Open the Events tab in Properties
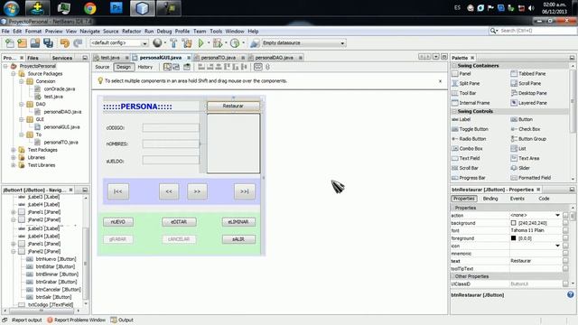Image resolution: width=578 pixels, height=325 pixels. (x=517, y=199)
